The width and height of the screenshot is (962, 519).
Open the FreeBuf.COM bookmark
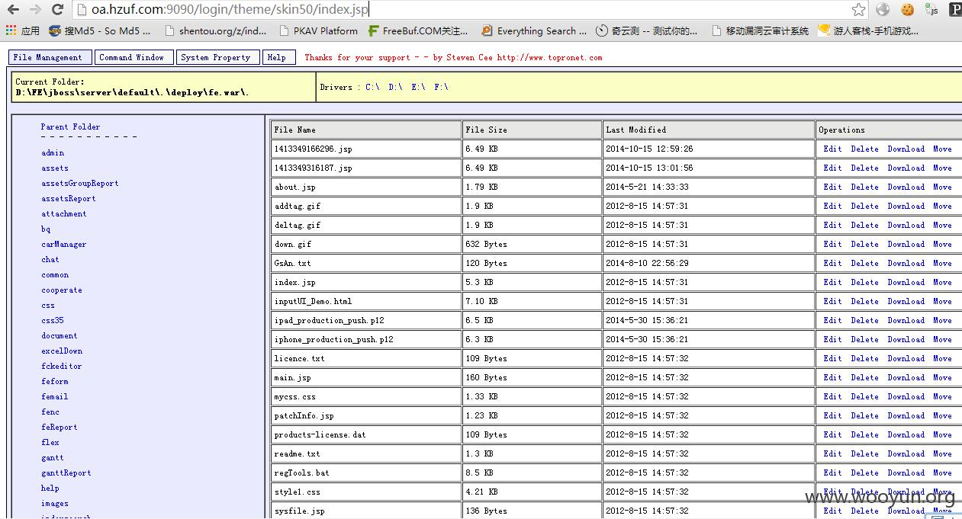(x=418, y=31)
